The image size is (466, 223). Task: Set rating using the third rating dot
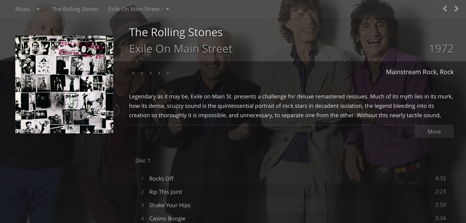point(151,73)
